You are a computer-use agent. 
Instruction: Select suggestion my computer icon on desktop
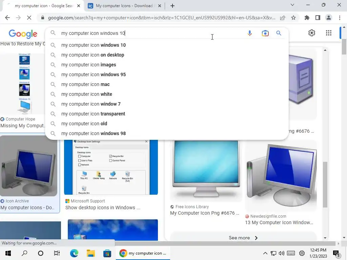[167, 55]
